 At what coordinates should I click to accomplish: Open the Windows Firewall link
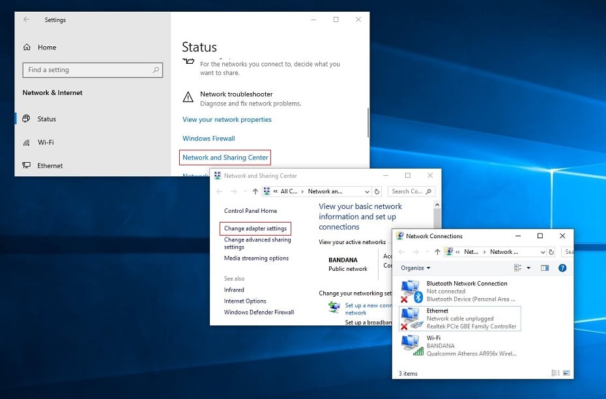209,139
